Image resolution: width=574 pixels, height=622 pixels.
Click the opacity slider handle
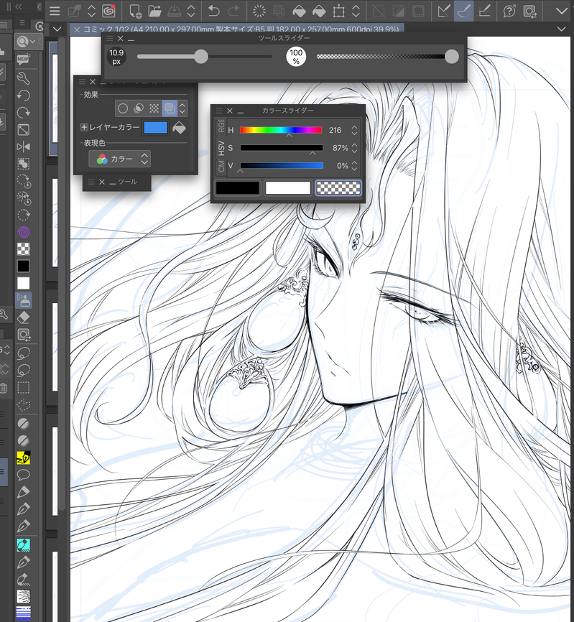451,57
